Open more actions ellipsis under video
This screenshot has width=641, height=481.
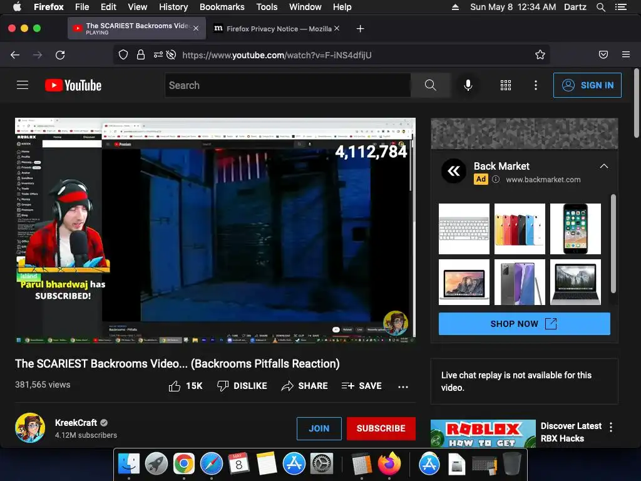(x=403, y=386)
